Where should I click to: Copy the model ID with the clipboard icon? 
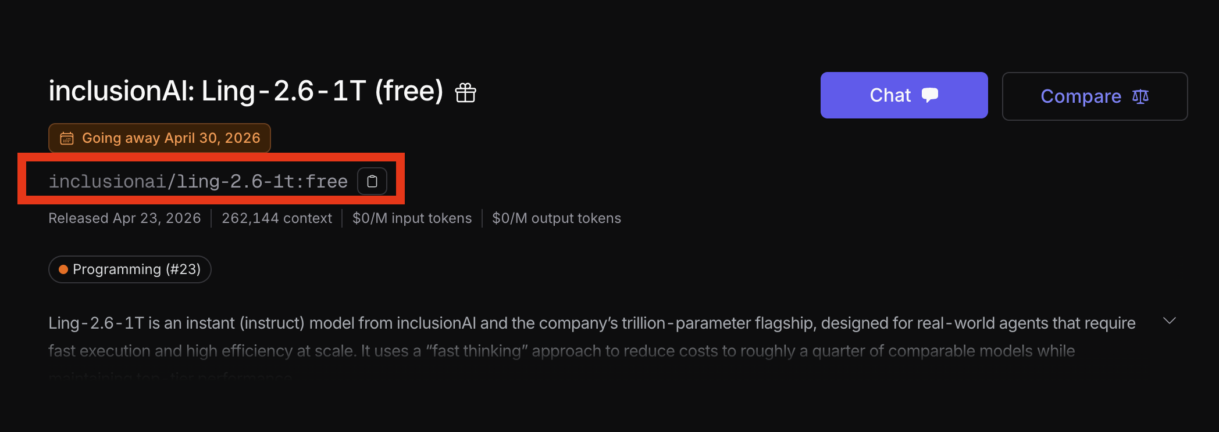point(372,182)
